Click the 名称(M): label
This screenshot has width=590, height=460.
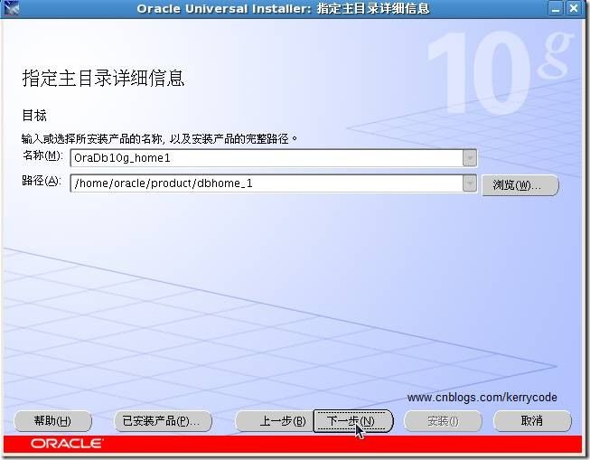tap(42, 155)
